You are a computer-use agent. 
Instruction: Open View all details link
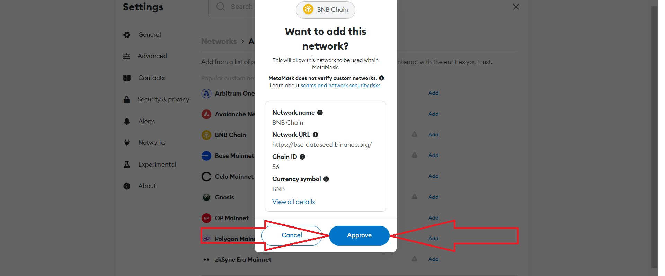click(x=293, y=202)
